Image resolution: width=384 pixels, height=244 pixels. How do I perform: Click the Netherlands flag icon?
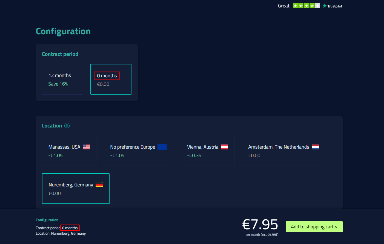315,147
